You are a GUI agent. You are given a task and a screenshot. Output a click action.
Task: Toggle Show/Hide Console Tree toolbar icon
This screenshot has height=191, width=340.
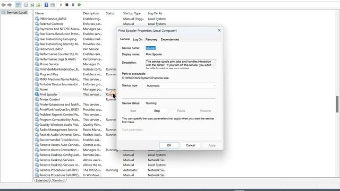pos(18,5)
